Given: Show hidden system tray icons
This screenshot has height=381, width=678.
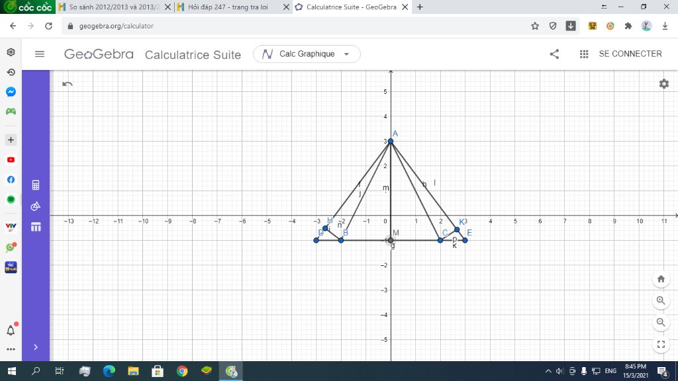Looking at the screenshot, I should click(x=548, y=371).
